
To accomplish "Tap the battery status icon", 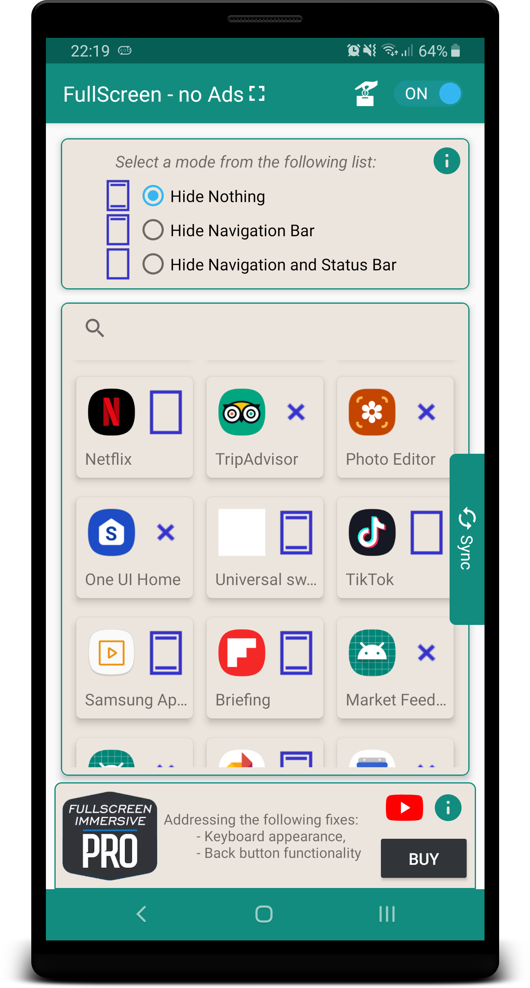I will (x=455, y=51).
